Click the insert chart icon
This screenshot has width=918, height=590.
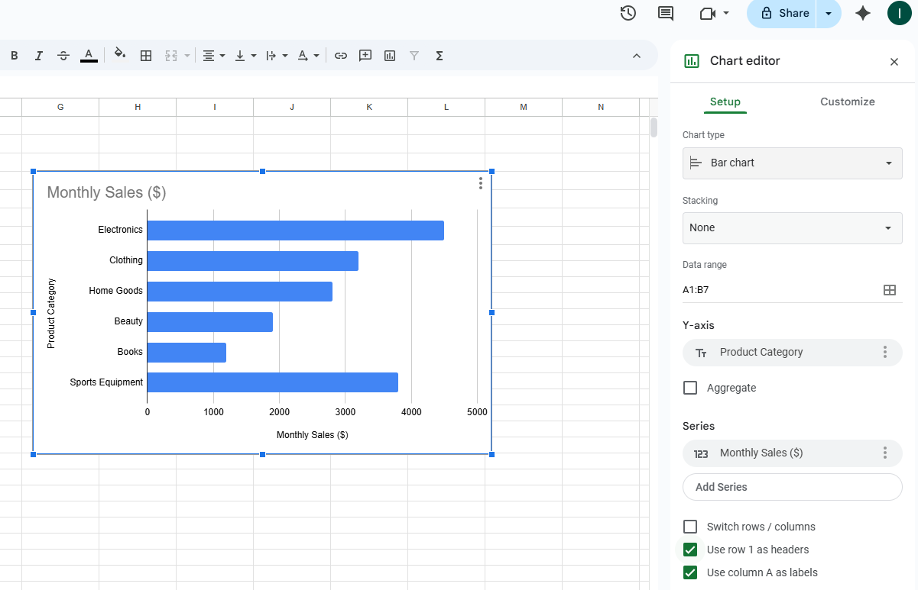(x=390, y=56)
